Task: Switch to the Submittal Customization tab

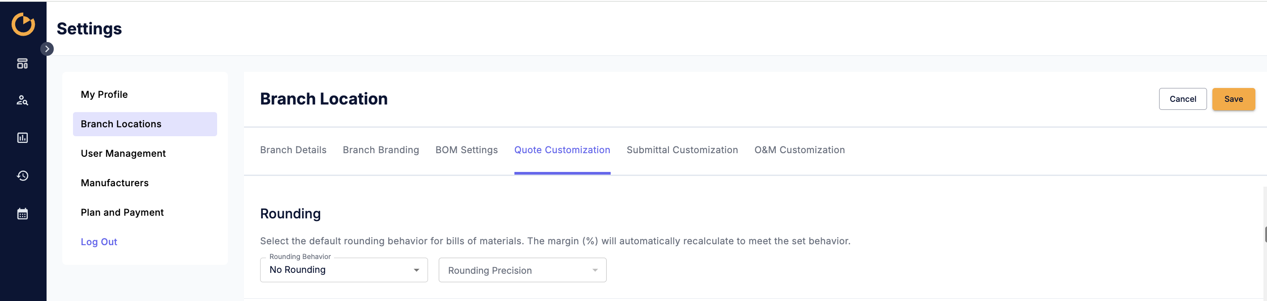Action: pos(682,150)
